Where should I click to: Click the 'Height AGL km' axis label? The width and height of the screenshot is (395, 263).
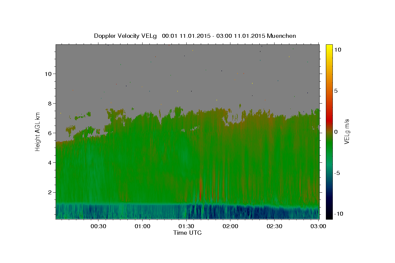point(38,131)
